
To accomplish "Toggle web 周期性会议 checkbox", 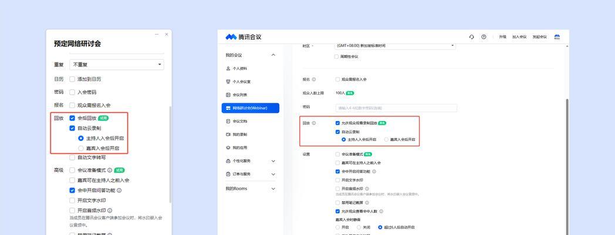I will pyautogui.click(x=336, y=56).
